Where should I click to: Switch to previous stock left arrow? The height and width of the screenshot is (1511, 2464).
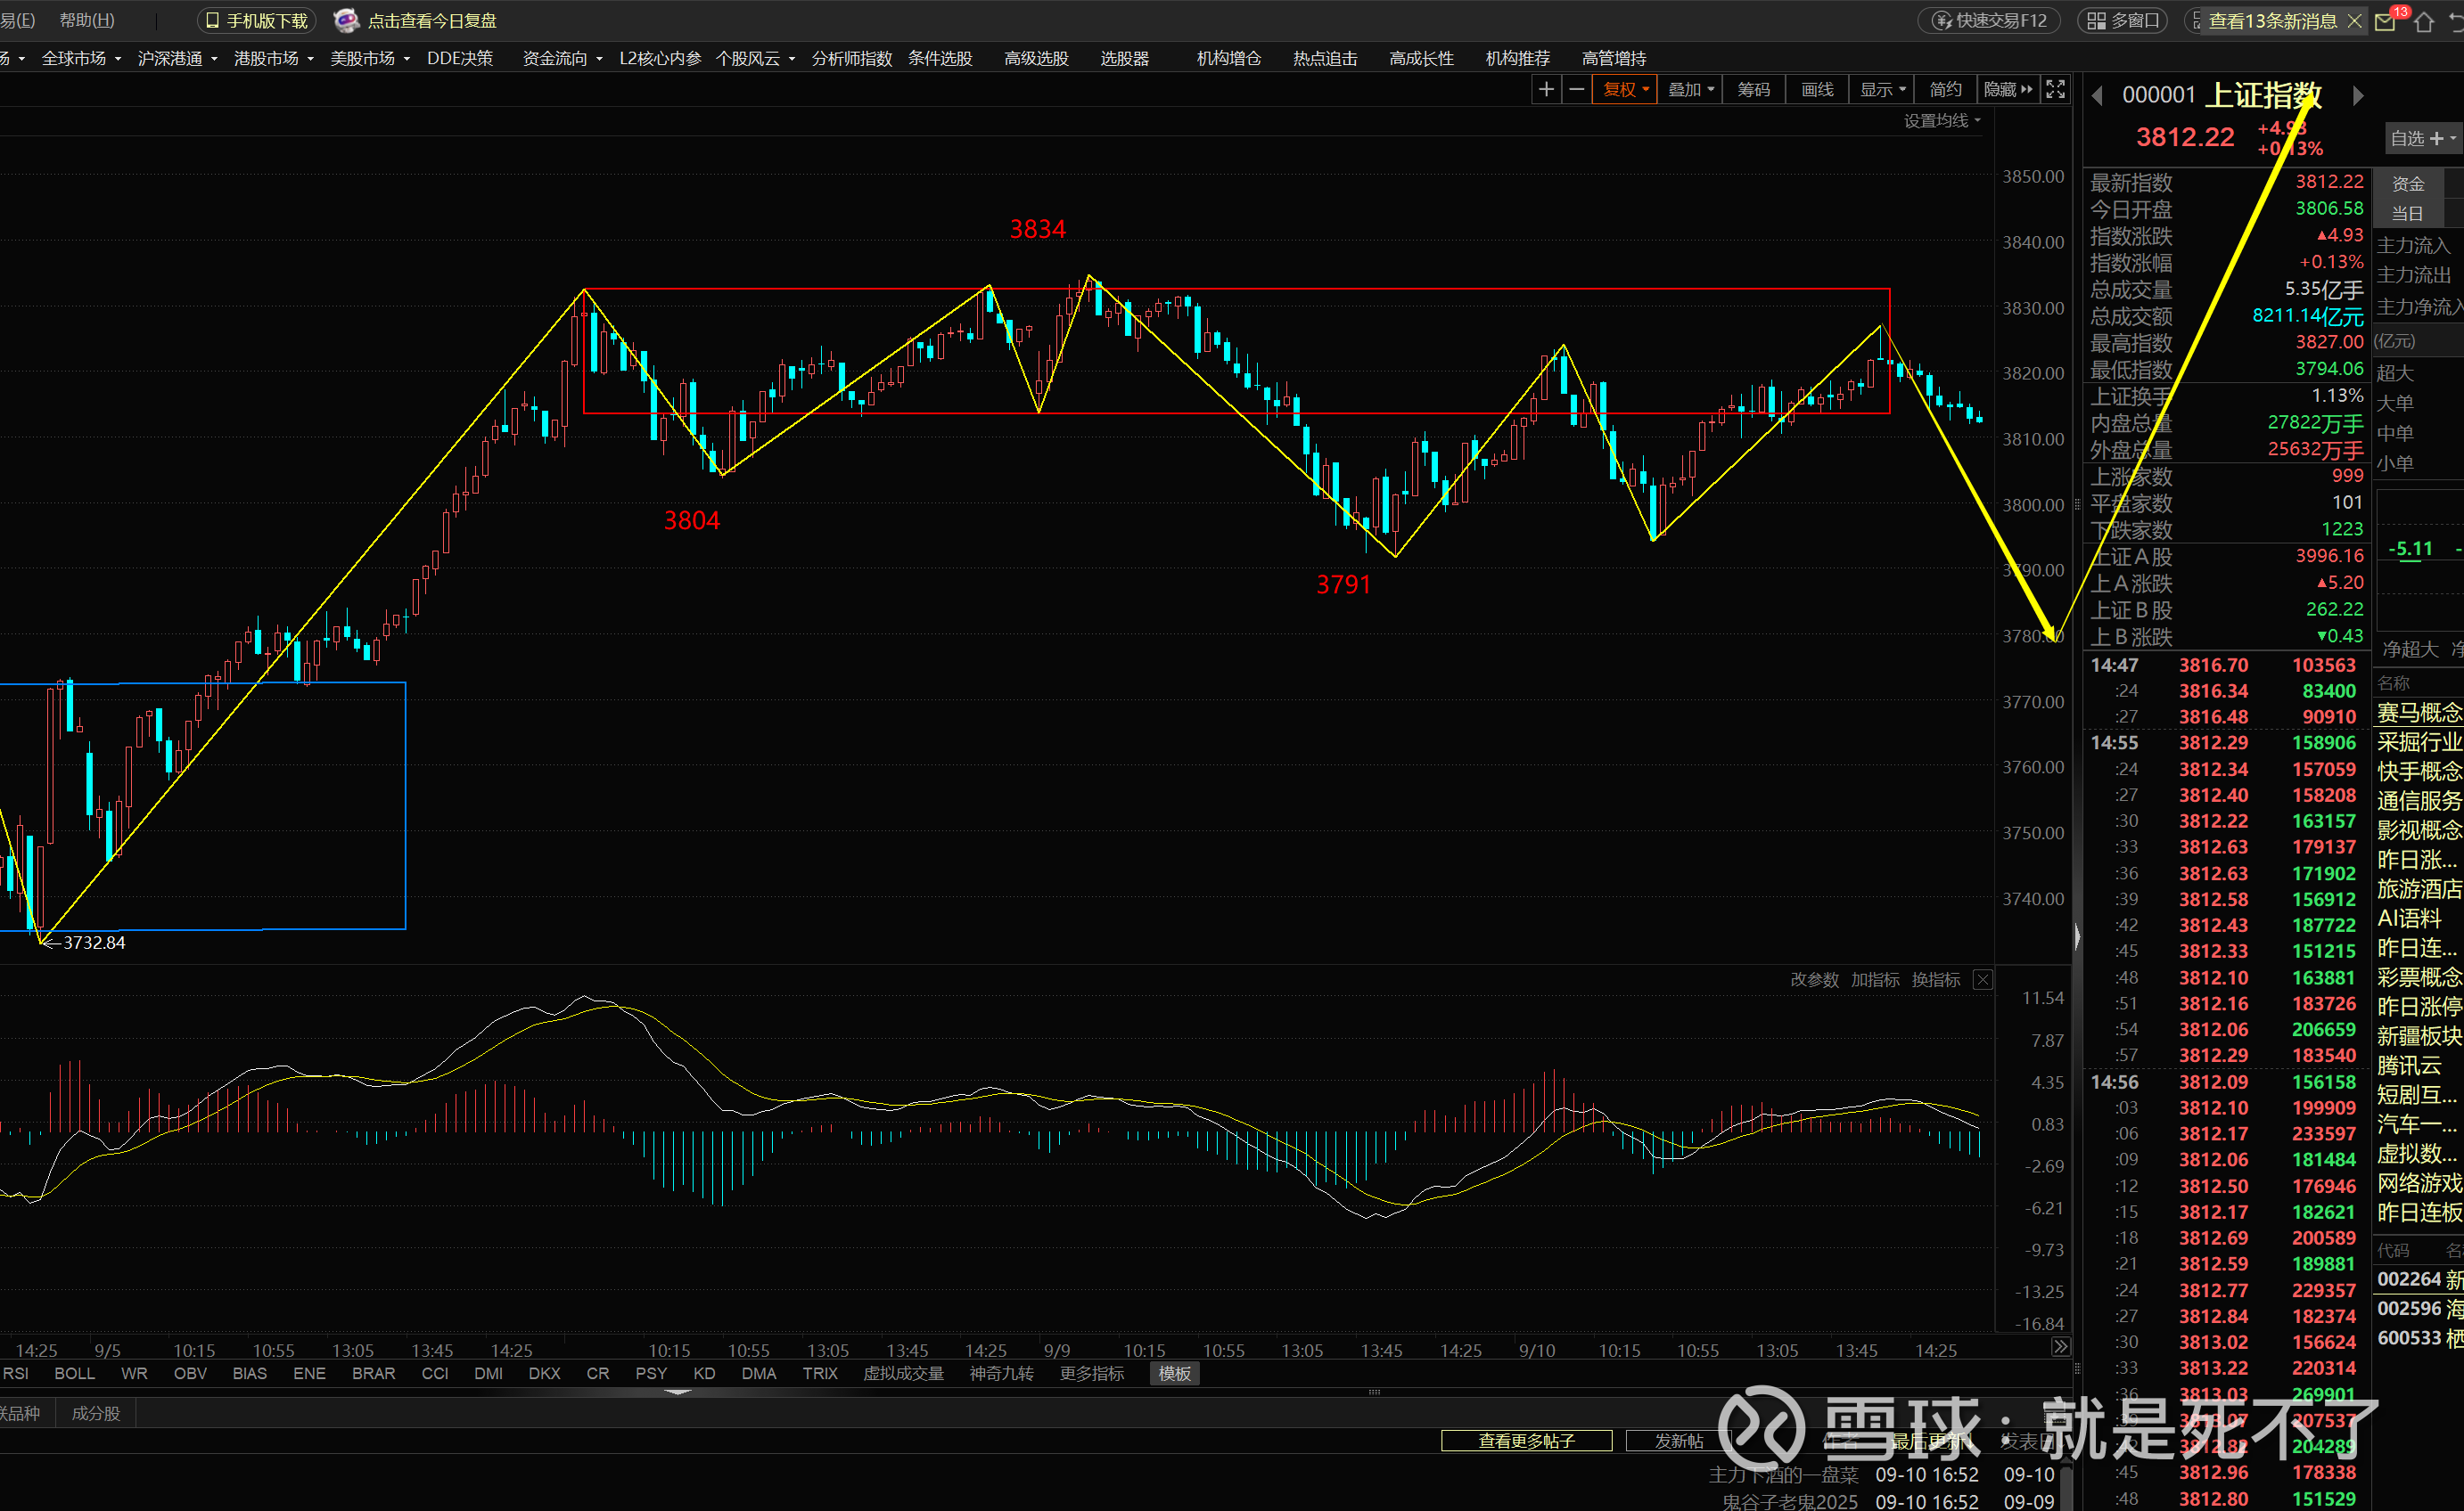coord(2098,96)
